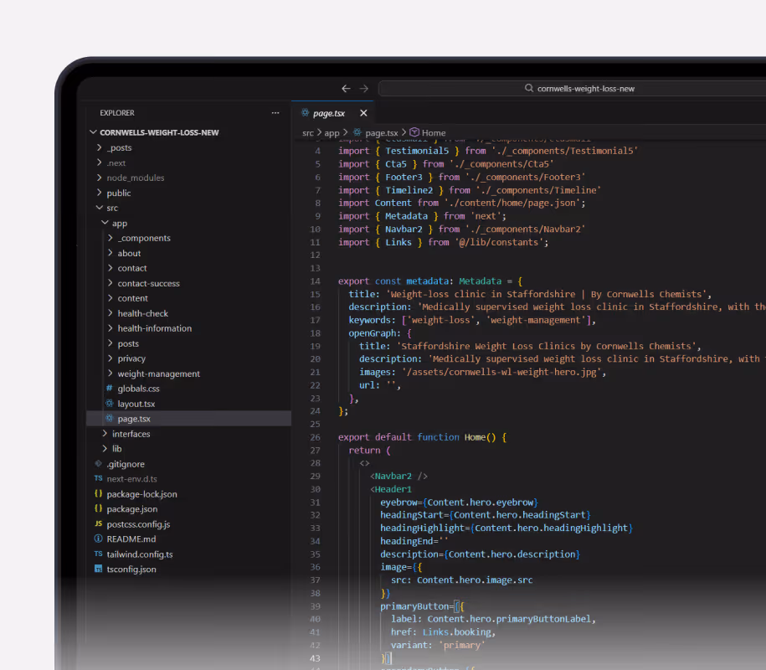Open the README.md file
Viewport: 766px width, 670px height.
(133, 539)
